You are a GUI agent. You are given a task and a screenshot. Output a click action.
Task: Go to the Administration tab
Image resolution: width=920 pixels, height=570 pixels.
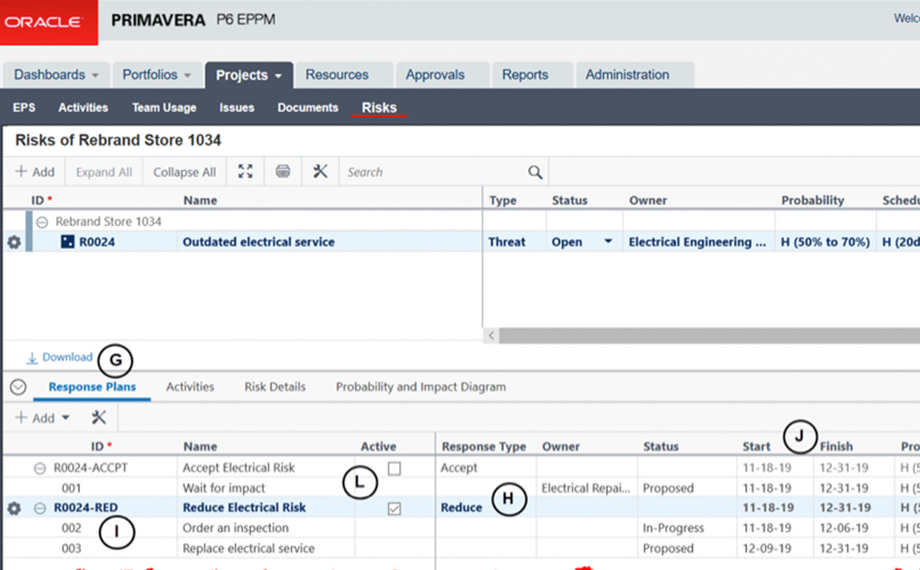pos(627,75)
